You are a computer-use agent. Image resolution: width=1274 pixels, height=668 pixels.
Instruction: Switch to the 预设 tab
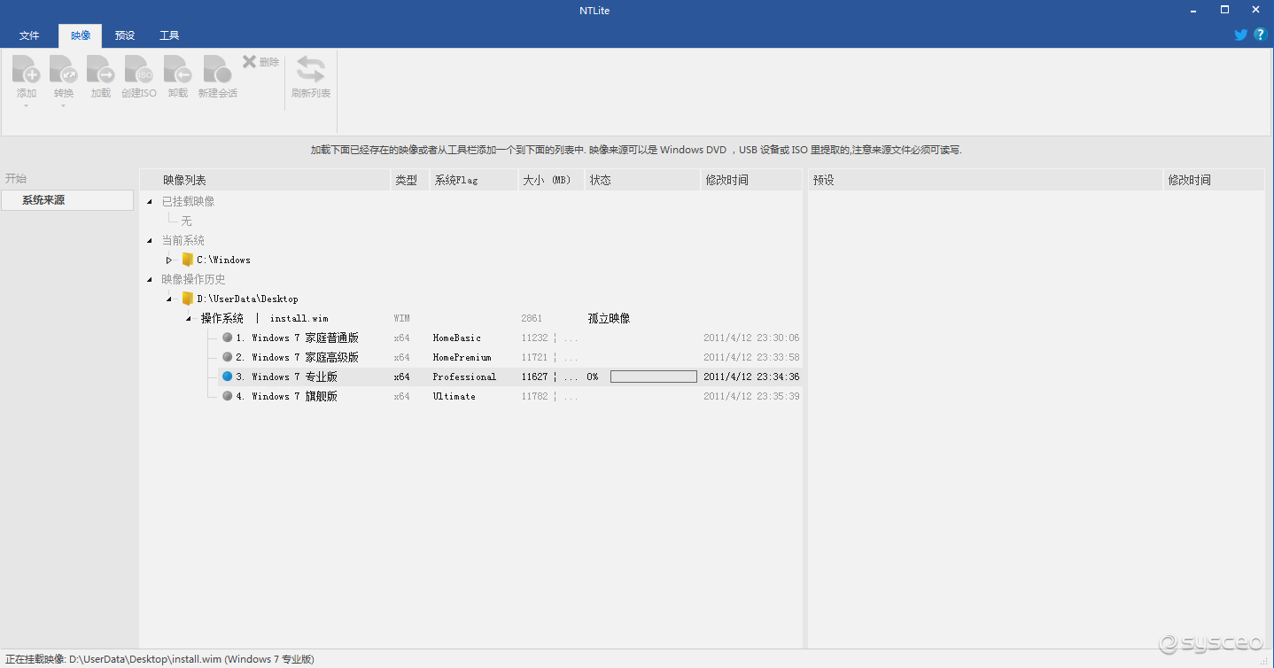(x=125, y=35)
